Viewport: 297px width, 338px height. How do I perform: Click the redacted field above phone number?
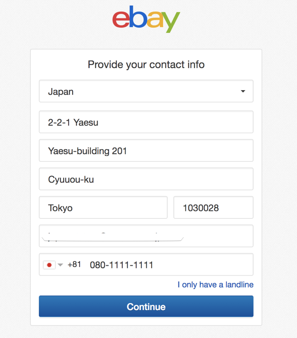pyautogui.click(x=146, y=236)
